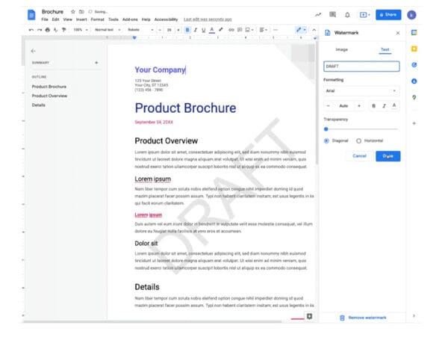Open comment history icon
Screen dimensions: 448x340
coord(332,15)
